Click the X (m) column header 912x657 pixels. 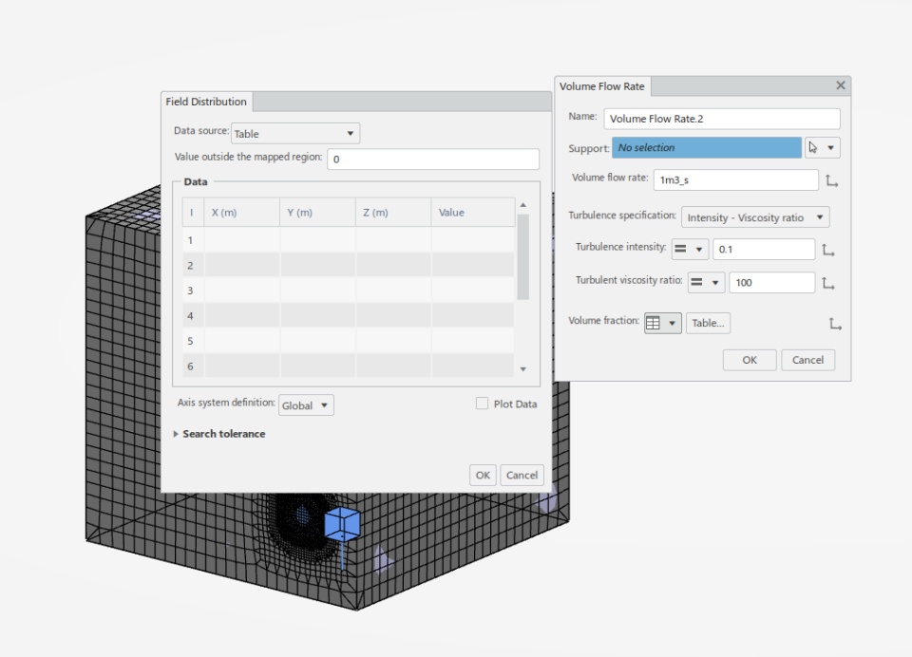pyautogui.click(x=241, y=213)
